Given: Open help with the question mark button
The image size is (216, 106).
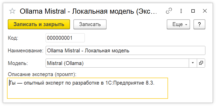Looking at the screenshot, I should [199, 25].
